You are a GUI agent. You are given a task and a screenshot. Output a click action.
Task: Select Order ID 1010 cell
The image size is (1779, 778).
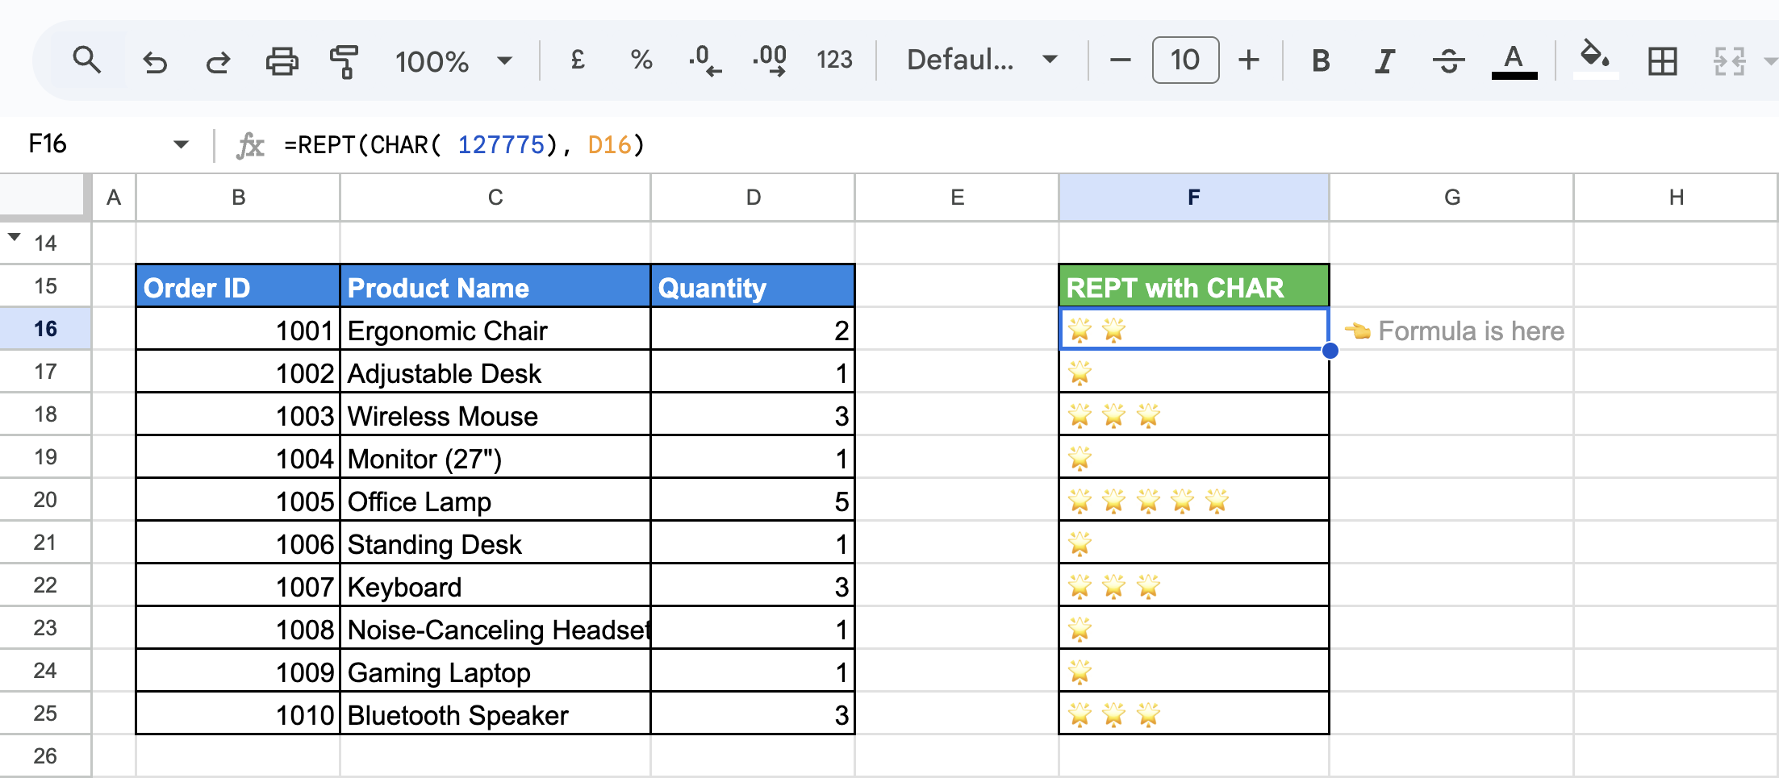point(238,714)
